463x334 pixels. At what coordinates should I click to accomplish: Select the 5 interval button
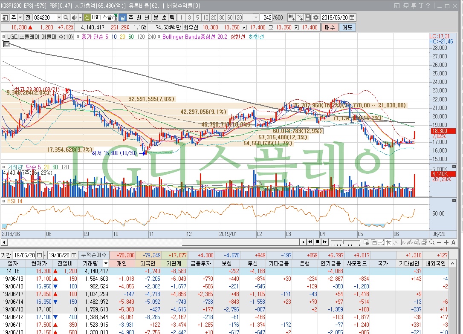pyautogui.click(x=197, y=18)
